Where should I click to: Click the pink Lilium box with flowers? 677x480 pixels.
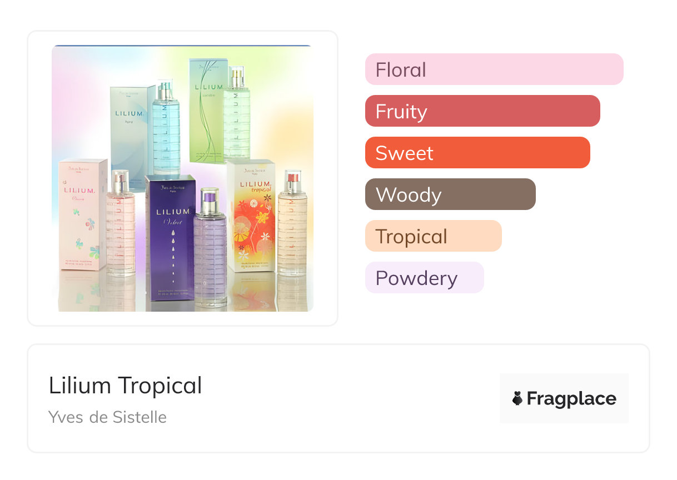pos(83,214)
